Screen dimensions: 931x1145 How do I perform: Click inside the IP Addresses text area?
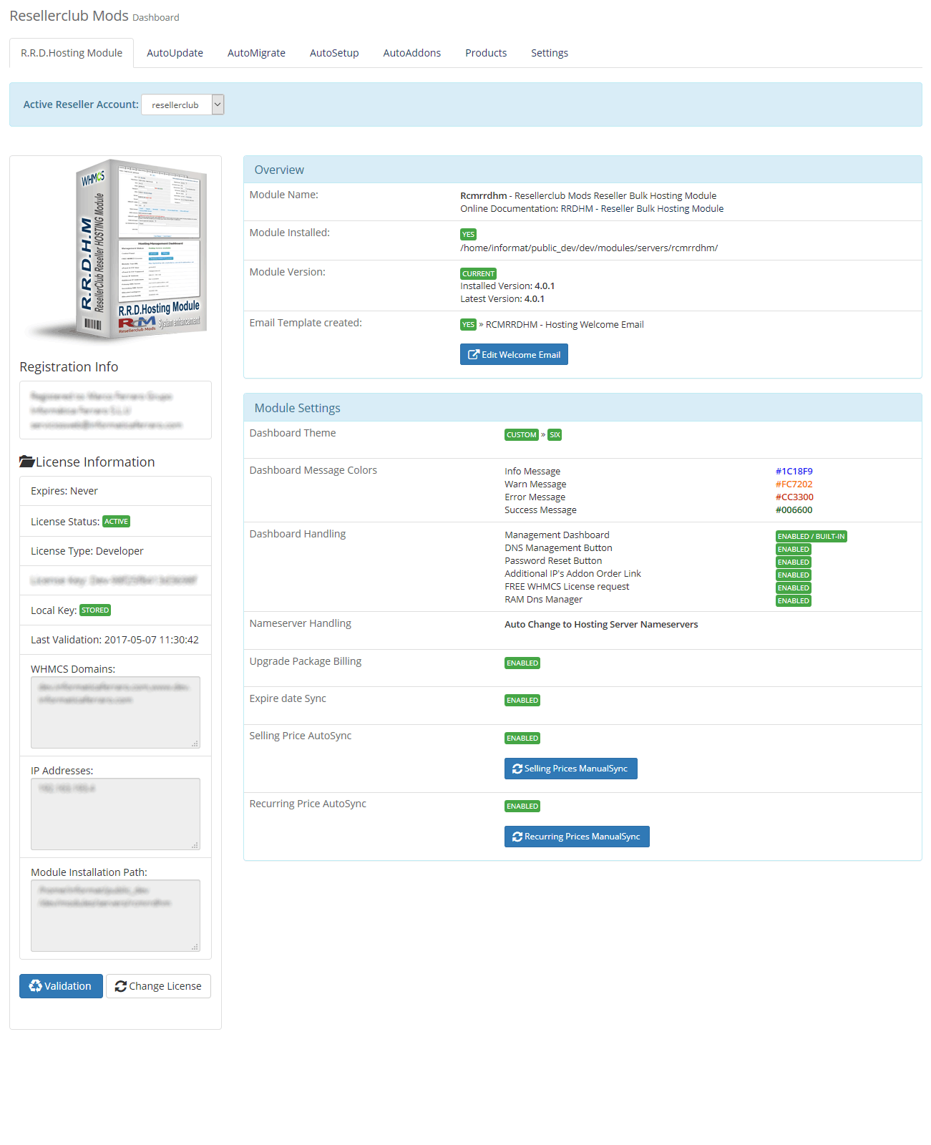[115, 814]
